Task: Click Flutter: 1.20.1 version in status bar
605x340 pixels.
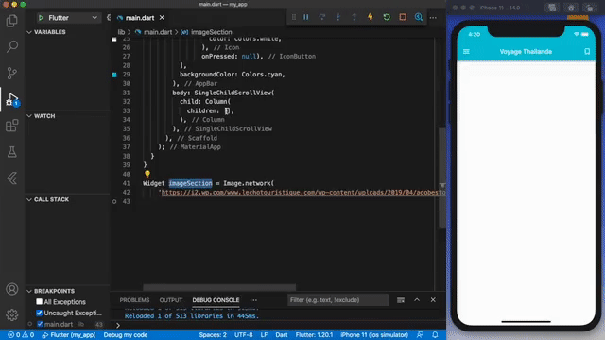Action: tap(314, 335)
